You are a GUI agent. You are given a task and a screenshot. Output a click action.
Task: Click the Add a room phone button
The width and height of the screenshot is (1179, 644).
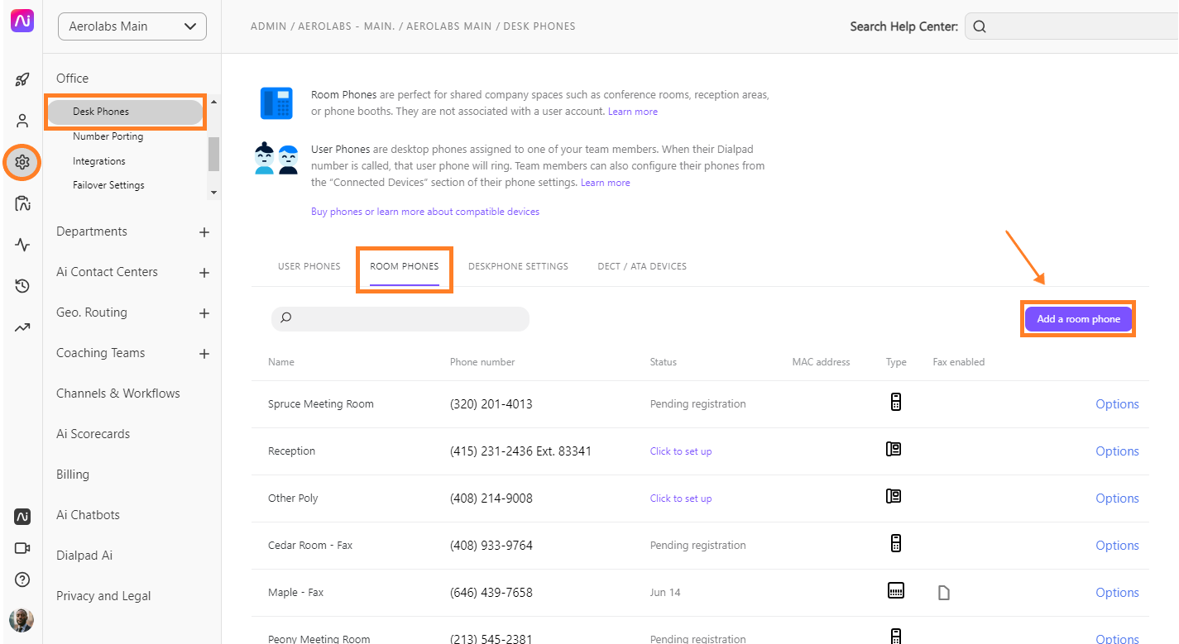click(x=1078, y=319)
